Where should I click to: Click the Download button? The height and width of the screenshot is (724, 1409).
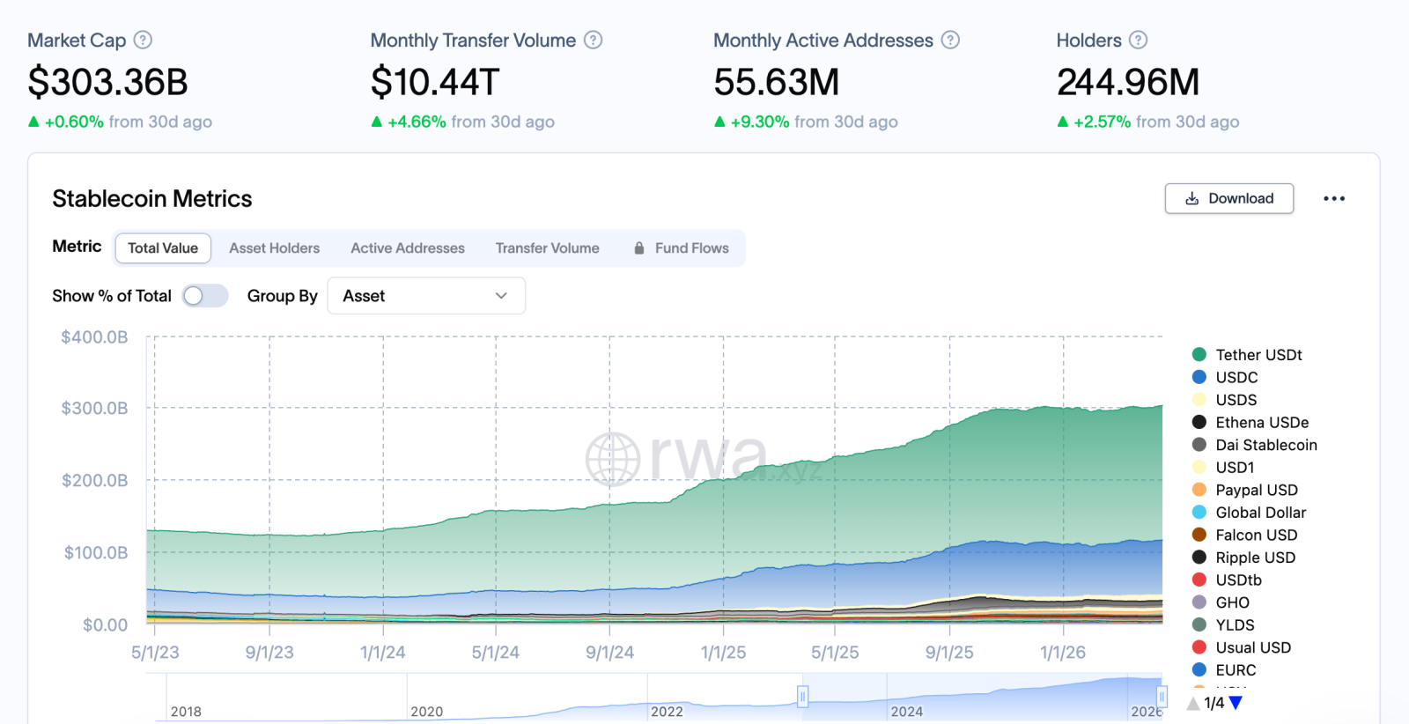1228,199
